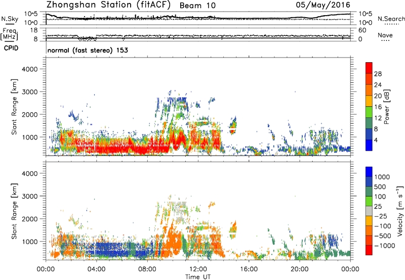The width and height of the screenshot is (405, 280).
Task: Click the gray segment of velocity colorbar
Action: click(x=369, y=211)
